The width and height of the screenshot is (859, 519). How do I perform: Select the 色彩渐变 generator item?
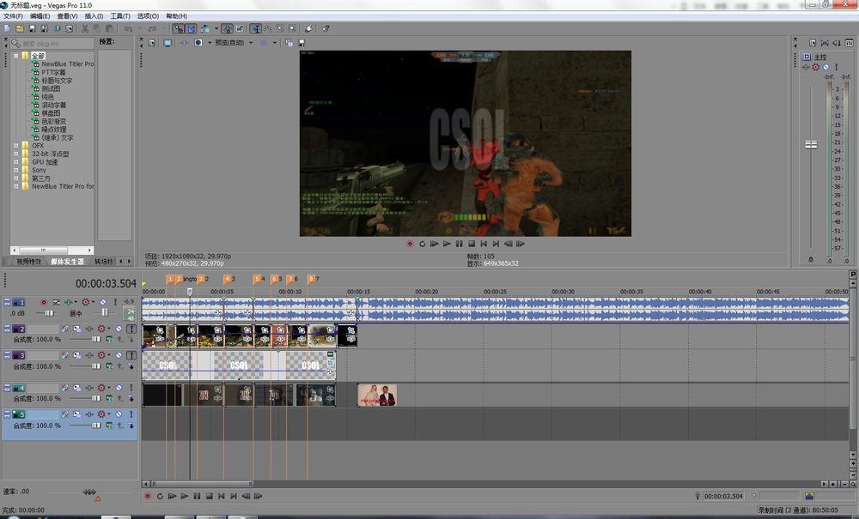(53, 122)
